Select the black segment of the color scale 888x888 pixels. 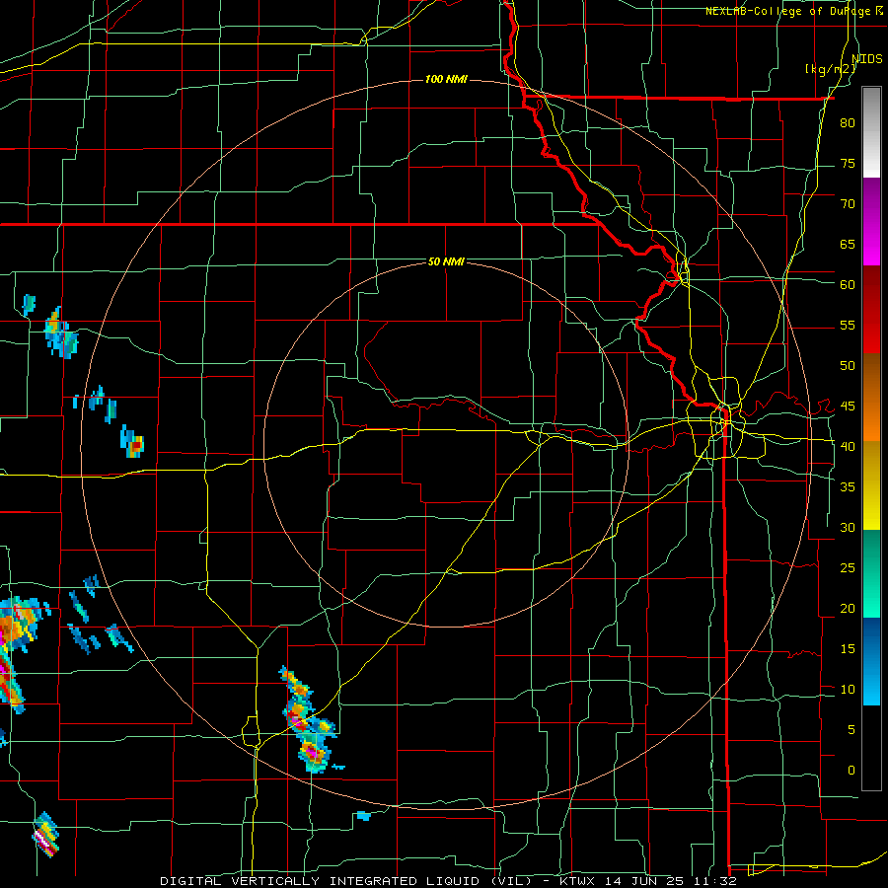[871, 748]
